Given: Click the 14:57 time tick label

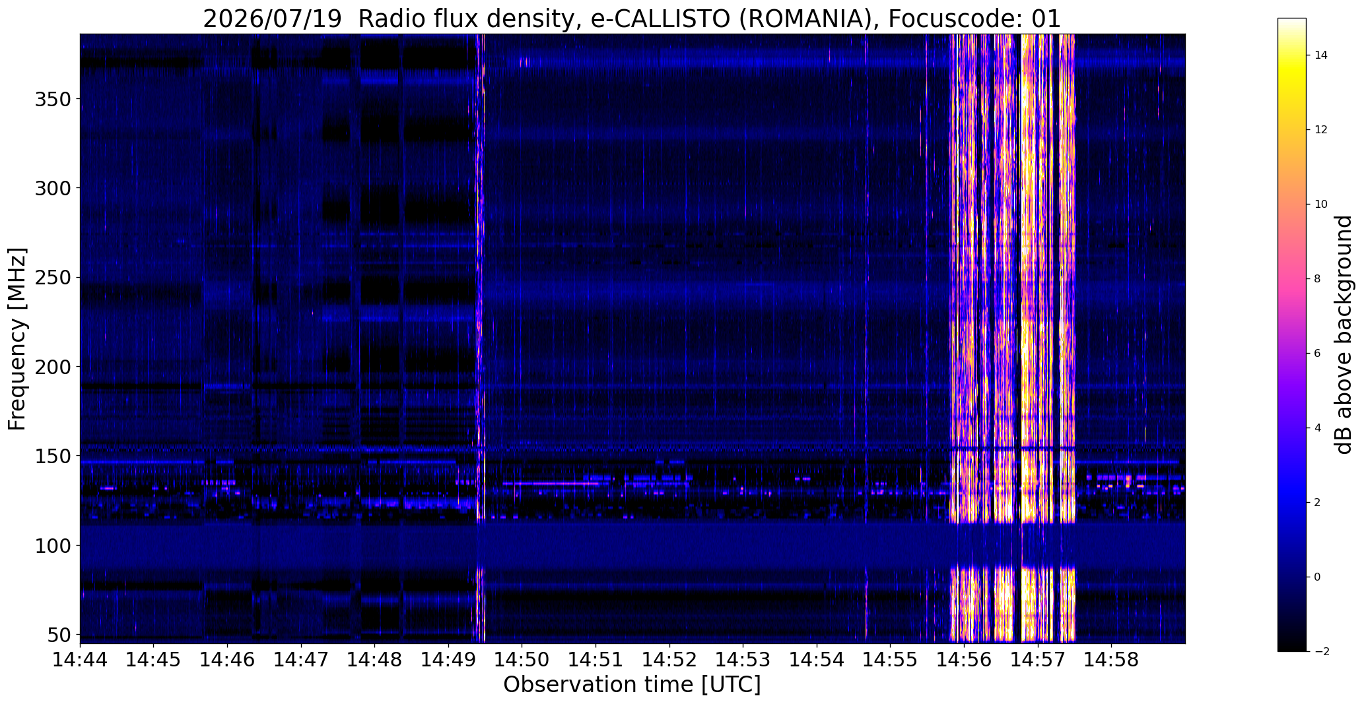Looking at the screenshot, I should (1038, 660).
